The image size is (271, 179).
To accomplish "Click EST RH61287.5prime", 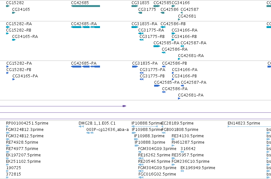I will pyautogui.click(x=188, y=143).
